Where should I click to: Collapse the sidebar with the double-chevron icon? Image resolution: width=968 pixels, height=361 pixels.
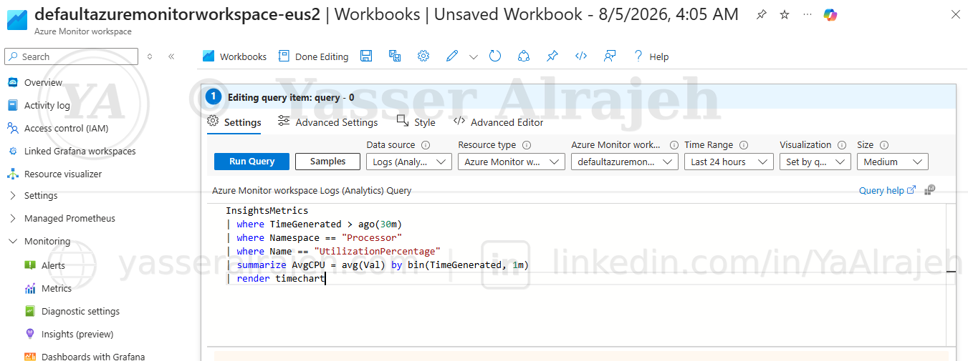click(x=171, y=56)
